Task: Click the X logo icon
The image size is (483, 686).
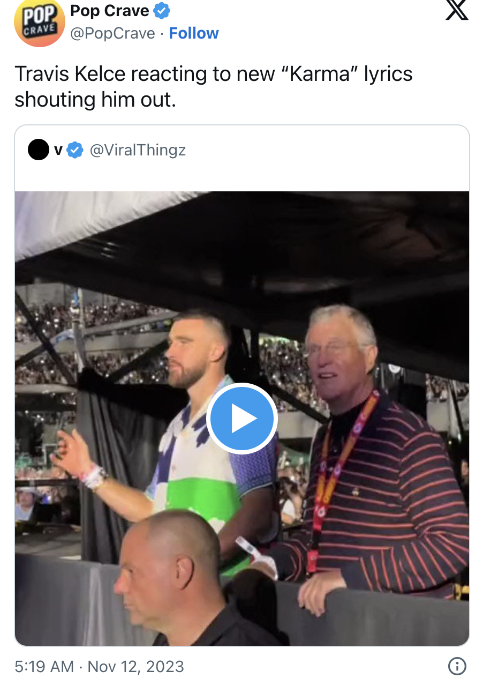Action: click(457, 10)
